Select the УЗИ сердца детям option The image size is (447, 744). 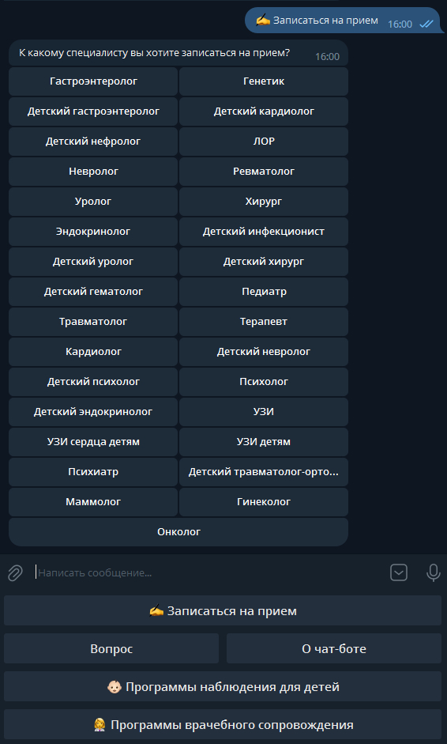pos(93,442)
